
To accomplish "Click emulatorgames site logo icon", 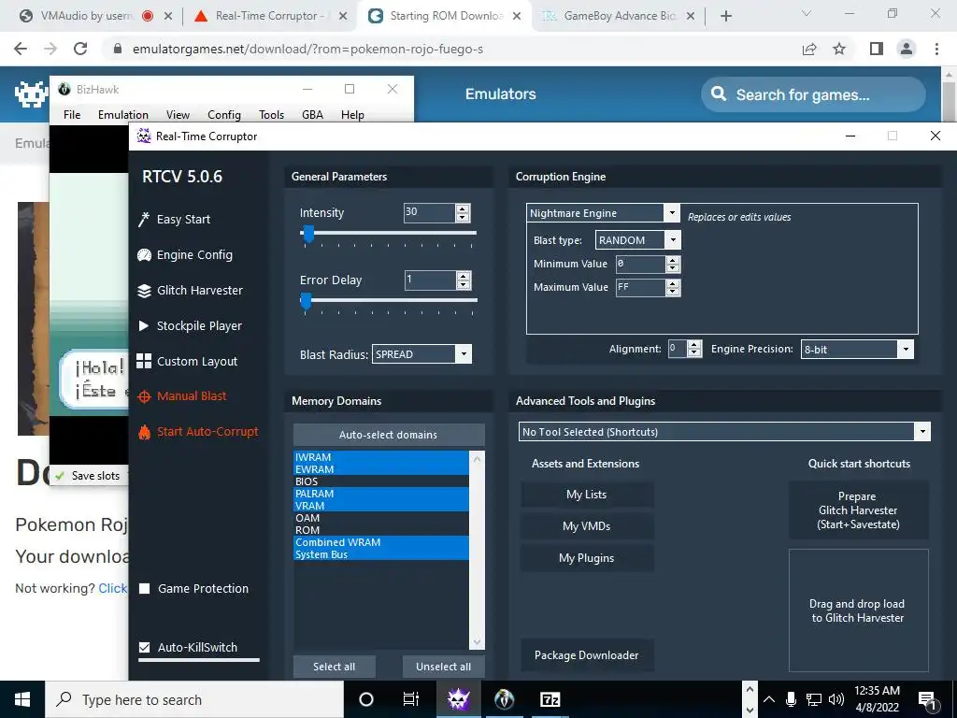I will 31,94.
